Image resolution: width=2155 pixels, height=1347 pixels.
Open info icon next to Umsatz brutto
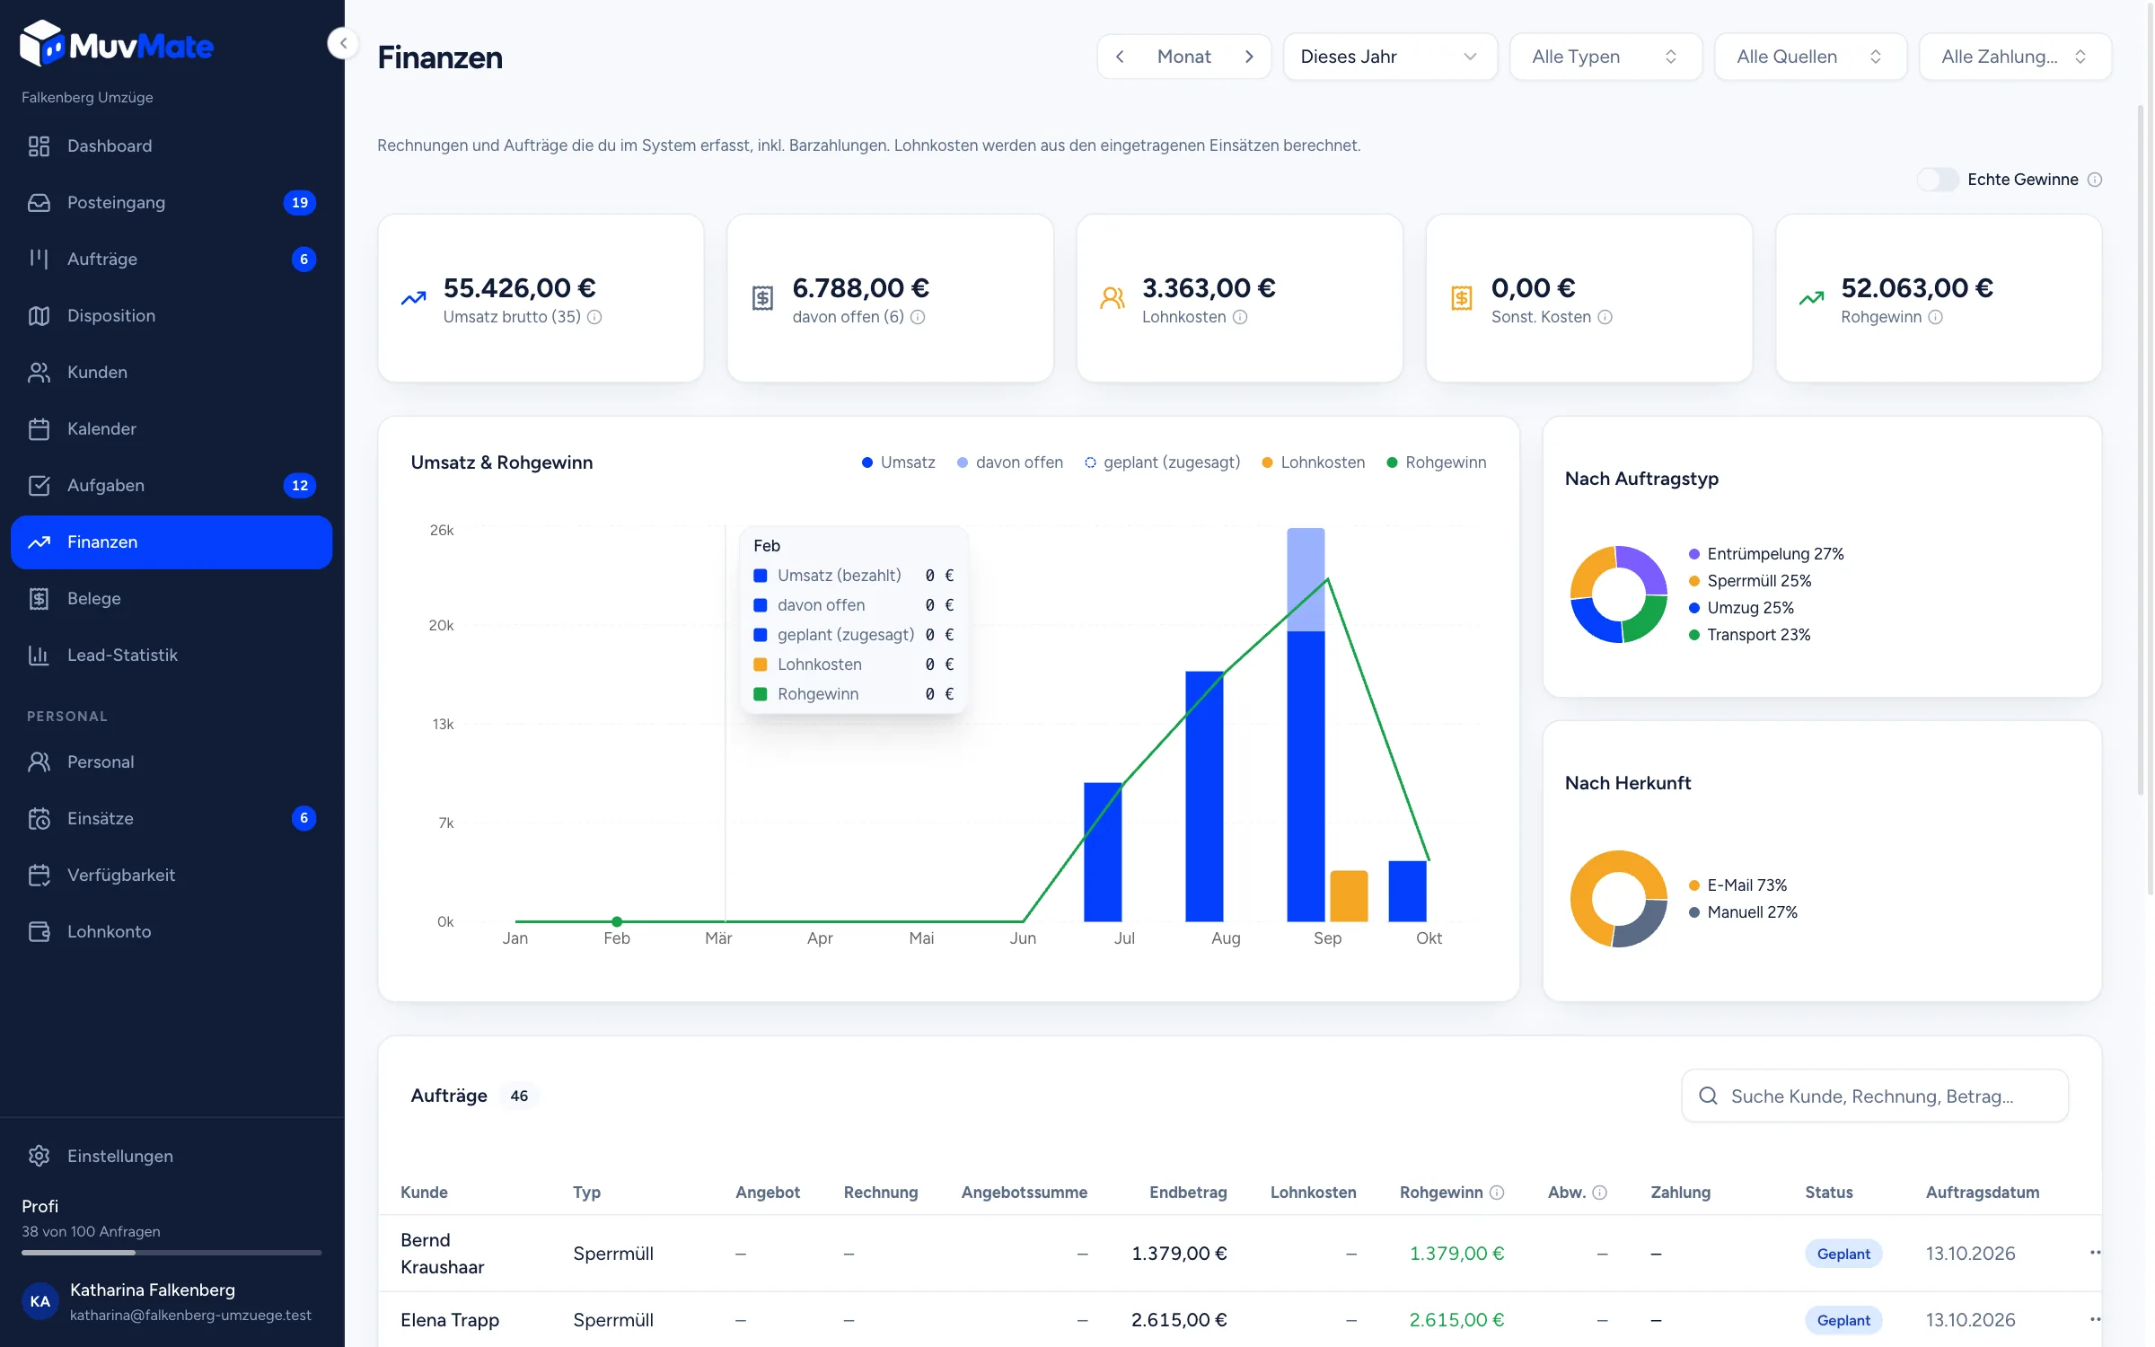tap(594, 317)
